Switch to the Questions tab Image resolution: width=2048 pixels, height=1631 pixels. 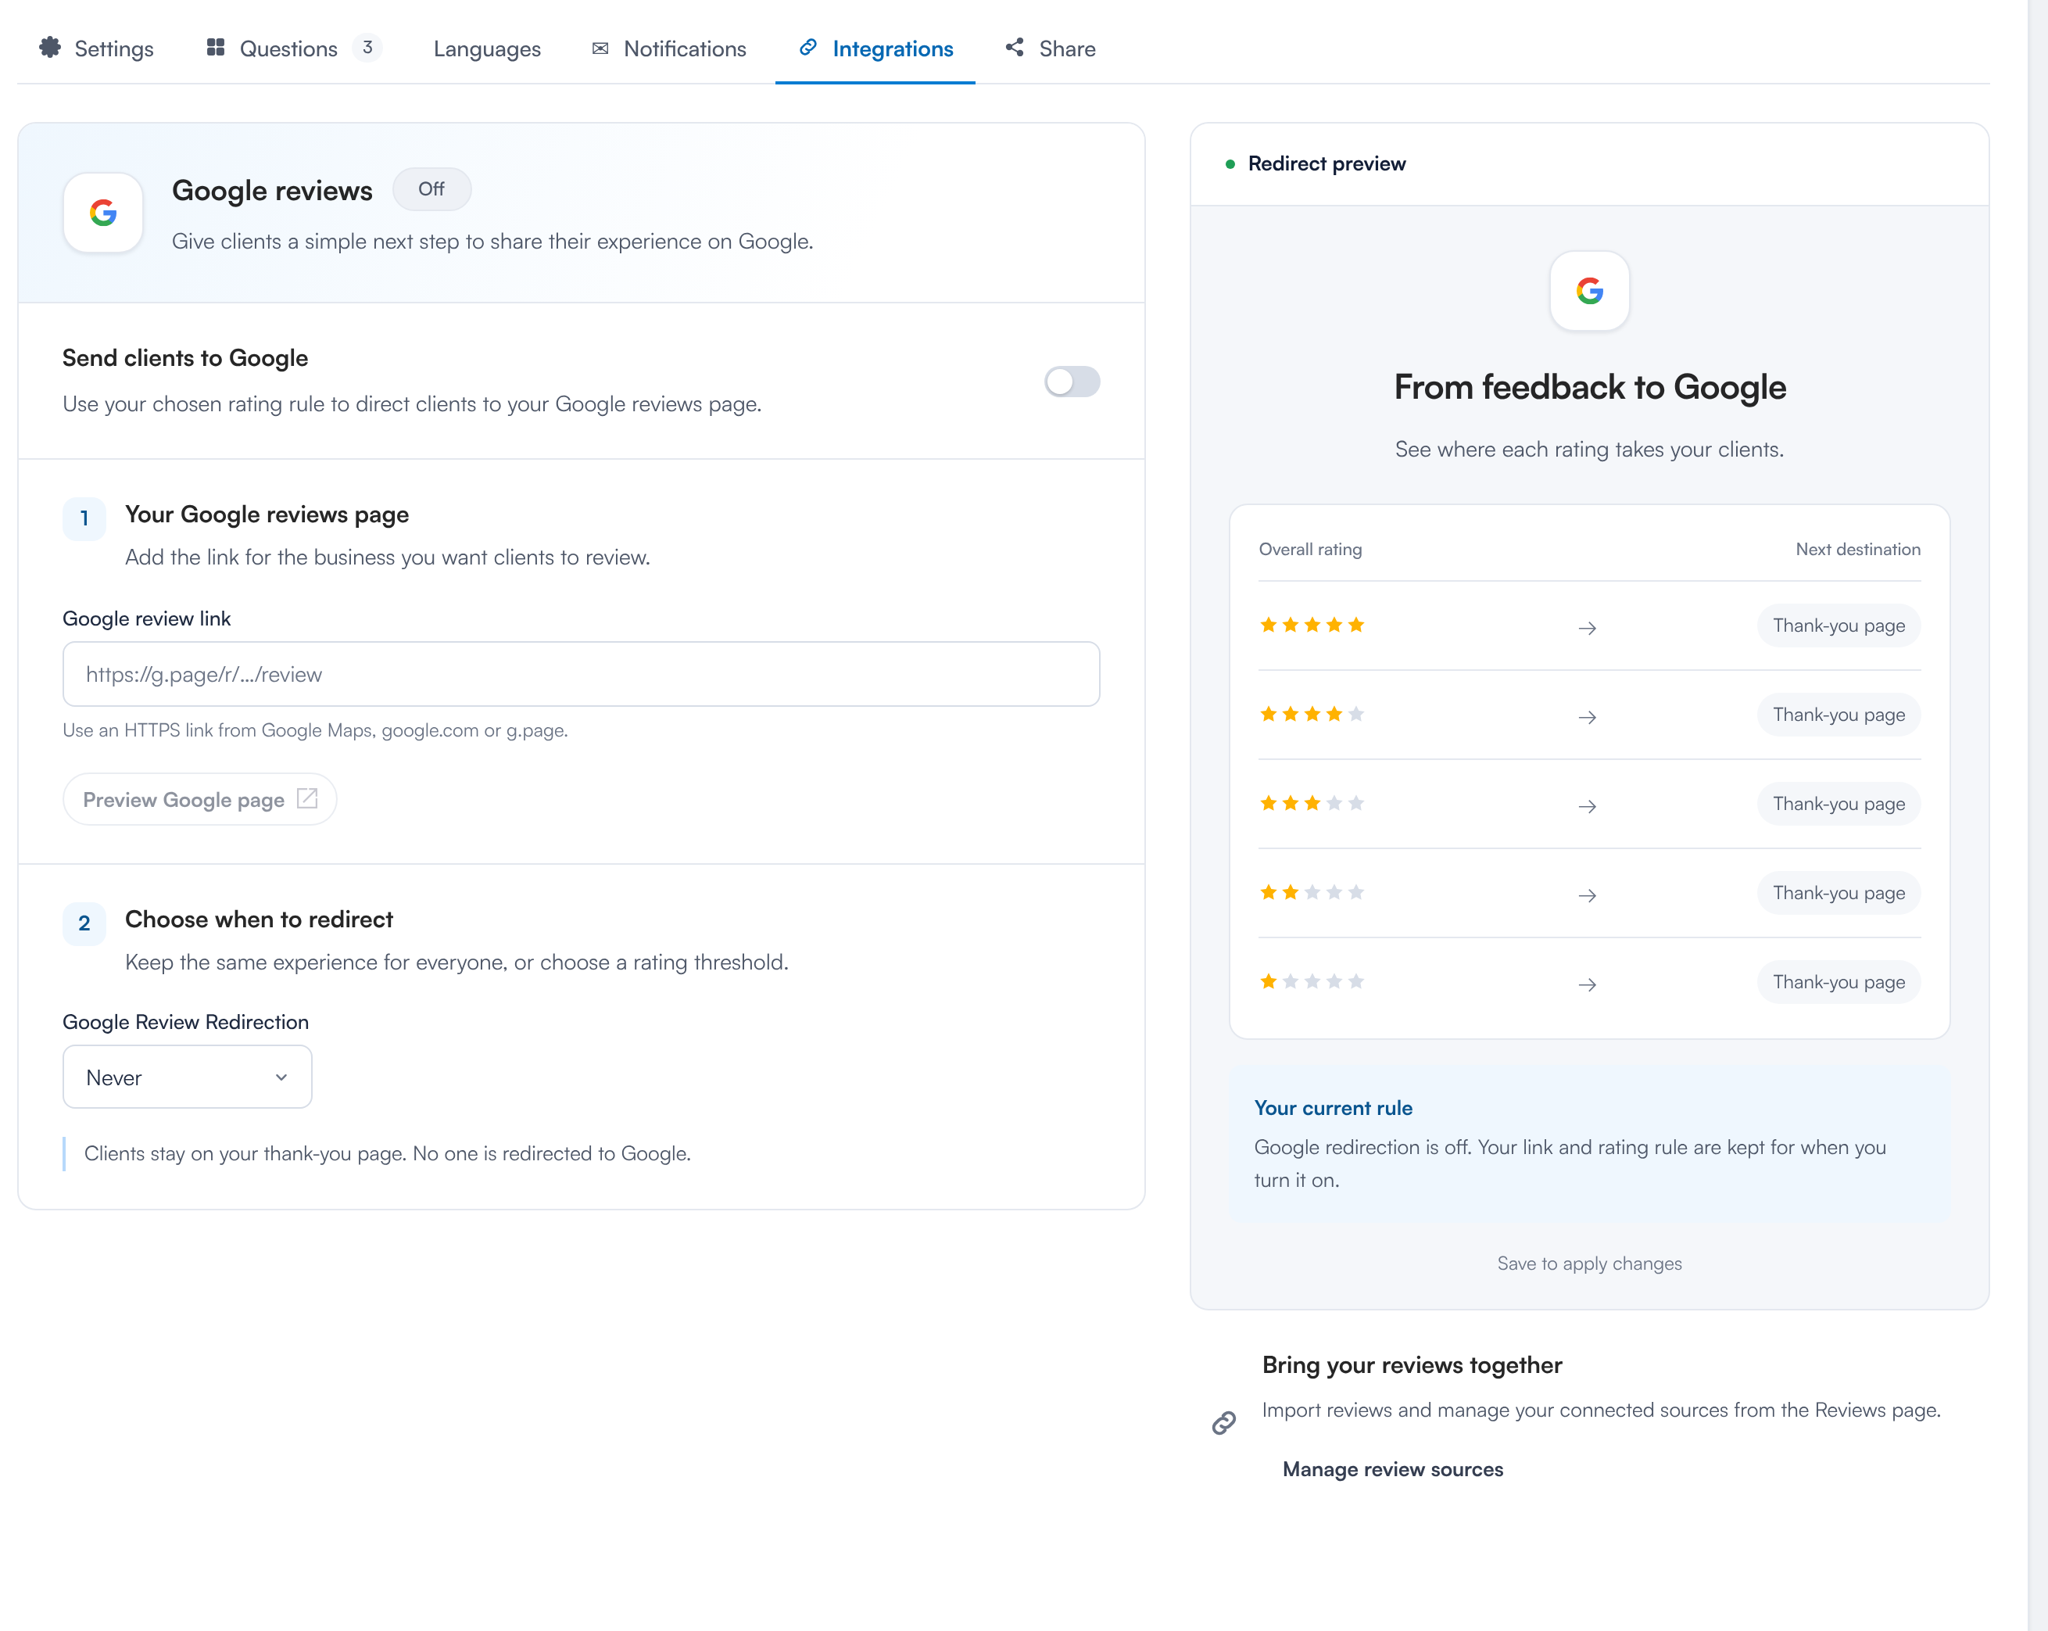[295, 48]
